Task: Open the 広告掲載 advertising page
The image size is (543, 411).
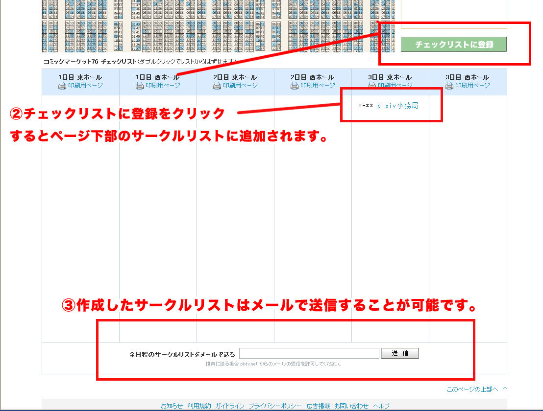Action: pos(319,405)
